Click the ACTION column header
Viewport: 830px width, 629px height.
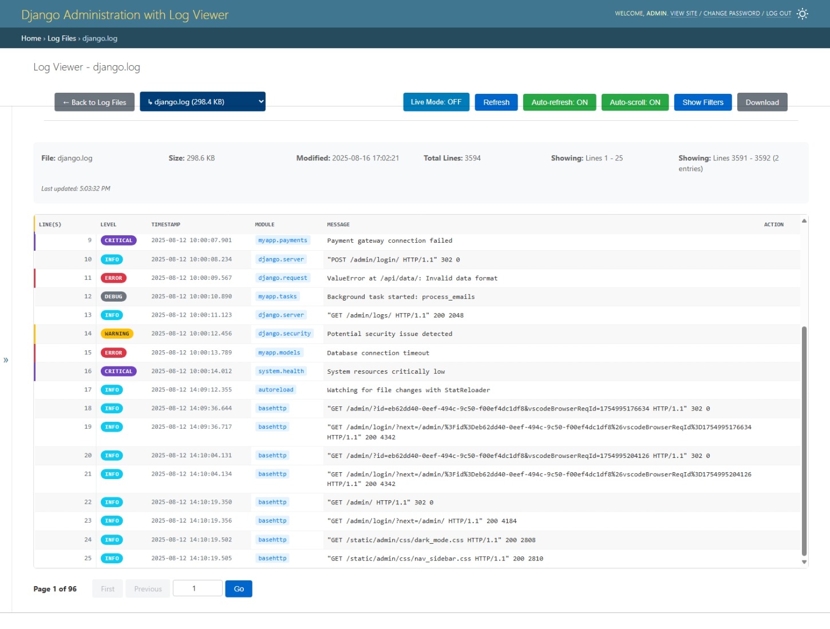pos(774,224)
